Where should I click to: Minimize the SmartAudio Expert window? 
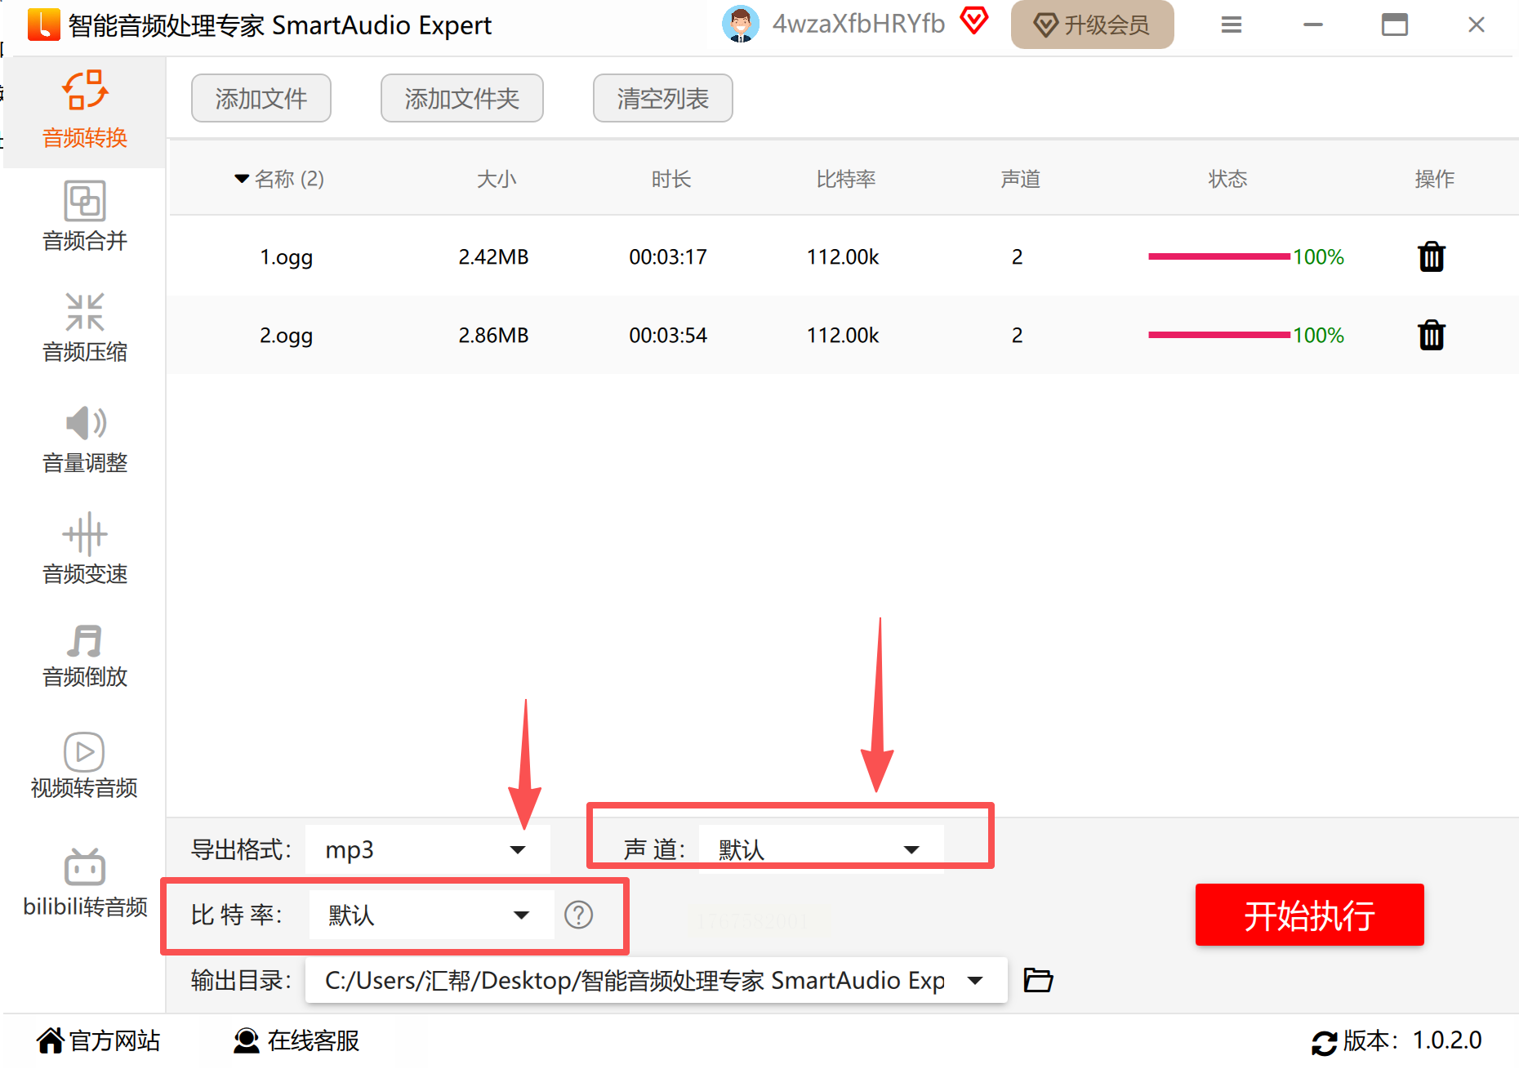click(1313, 24)
